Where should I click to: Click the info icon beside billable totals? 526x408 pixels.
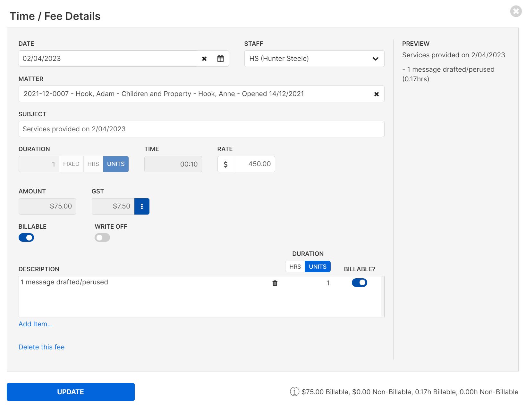click(x=294, y=391)
